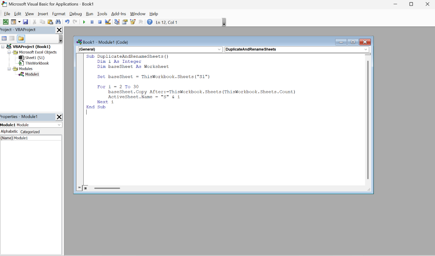Open the DuplicateAndRenameSheets procedure dropdown

point(297,49)
